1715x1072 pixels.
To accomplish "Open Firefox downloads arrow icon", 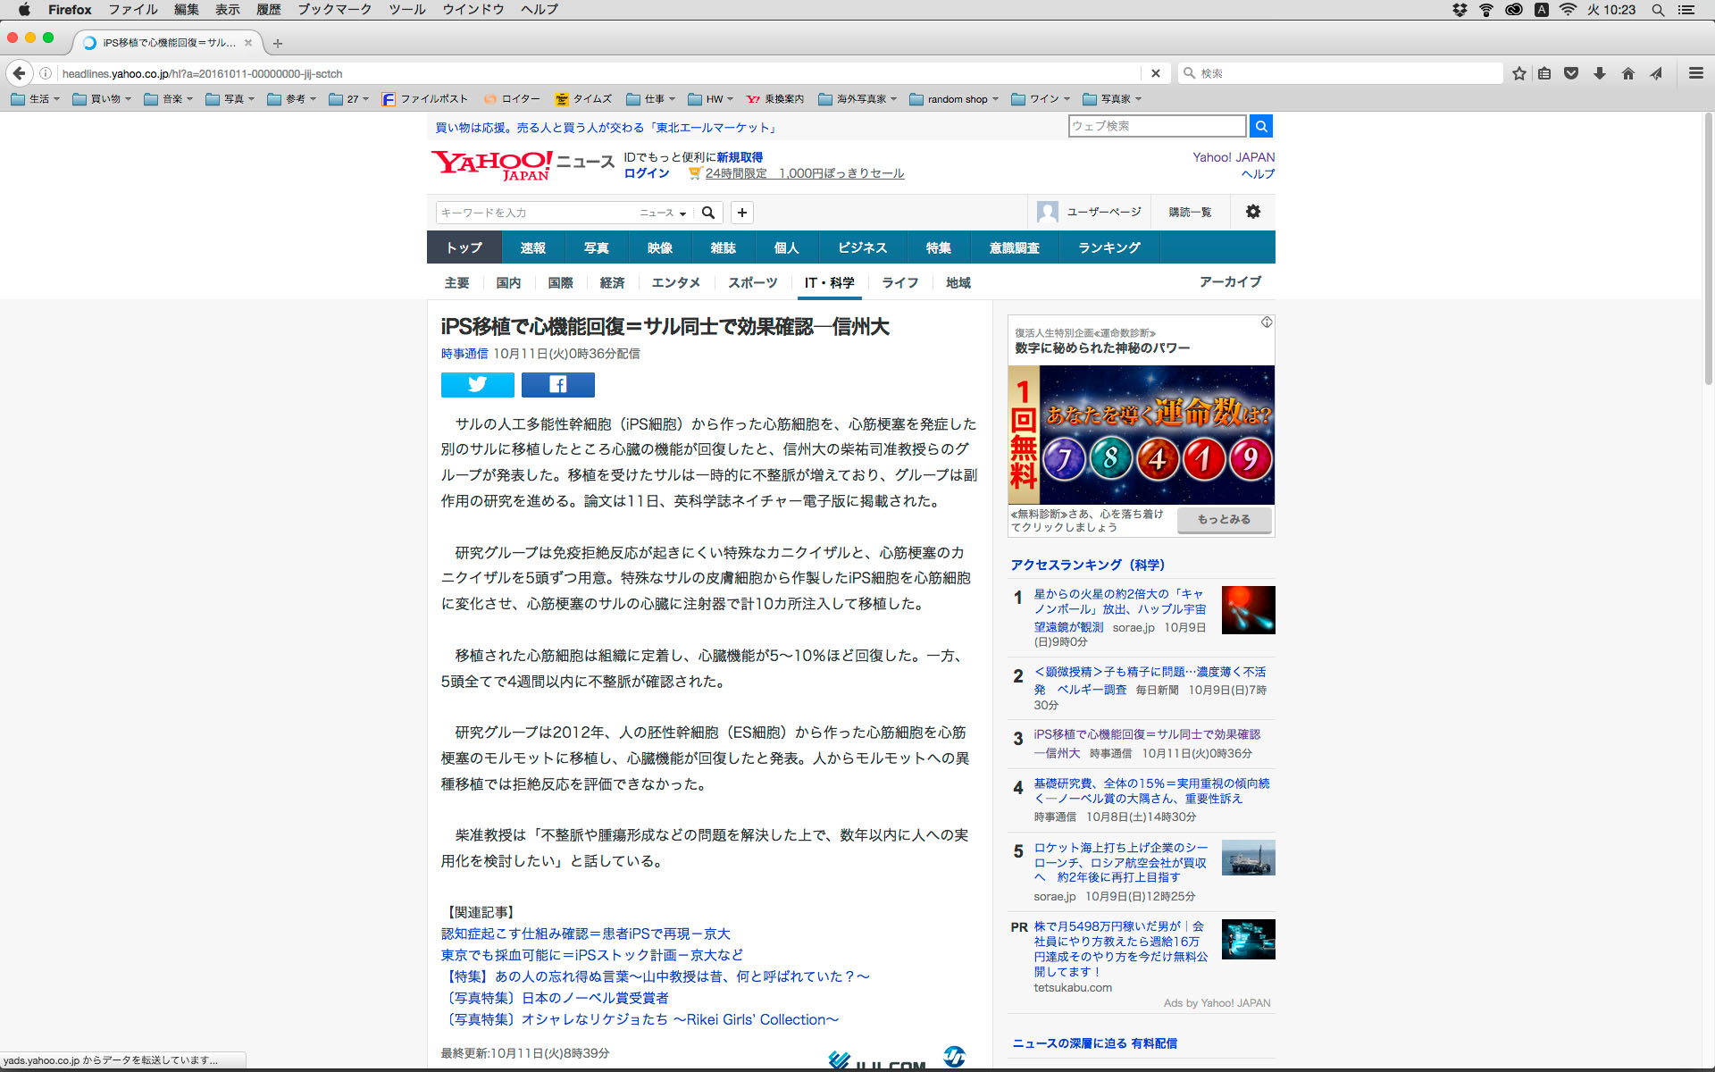I will (x=1599, y=73).
